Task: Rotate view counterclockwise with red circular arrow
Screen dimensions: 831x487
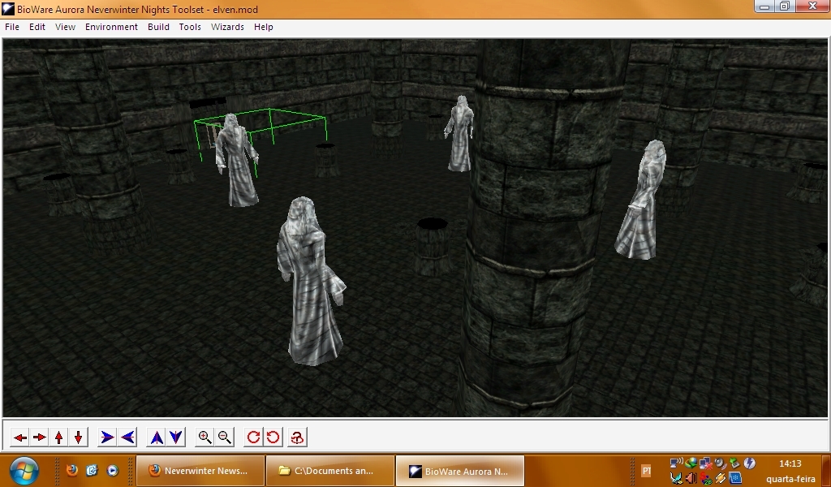Action: (273, 437)
